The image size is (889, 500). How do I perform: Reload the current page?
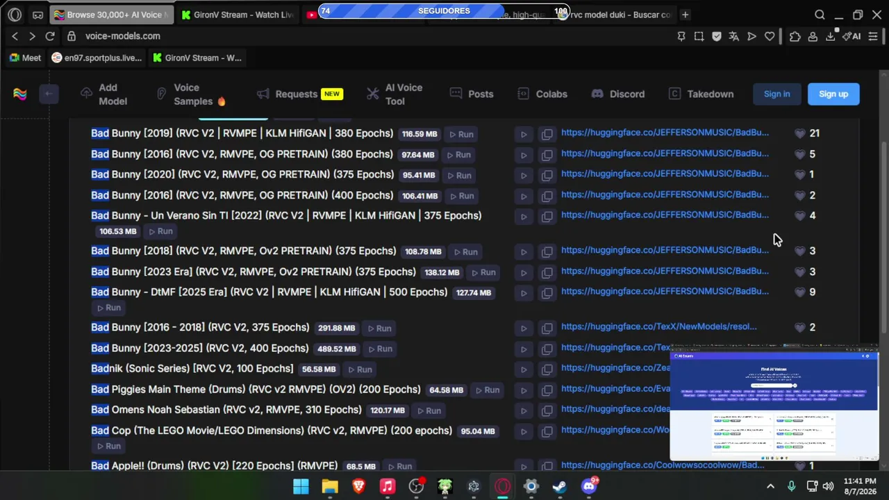click(x=50, y=36)
